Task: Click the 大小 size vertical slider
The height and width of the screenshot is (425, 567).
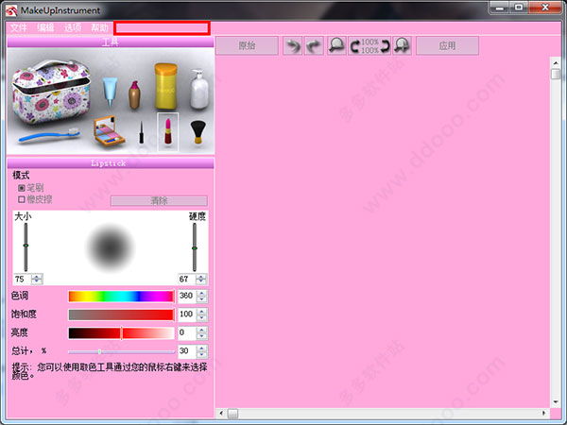Action: [x=26, y=247]
